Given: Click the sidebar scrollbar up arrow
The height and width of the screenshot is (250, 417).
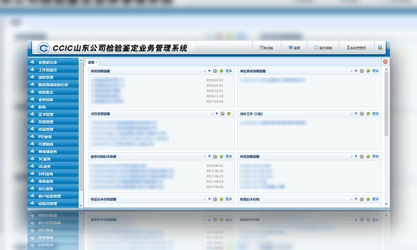Looking at the screenshot, I should (x=81, y=60).
